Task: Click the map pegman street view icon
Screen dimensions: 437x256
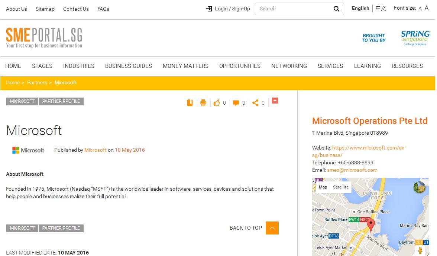Action: [x=420, y=250]
